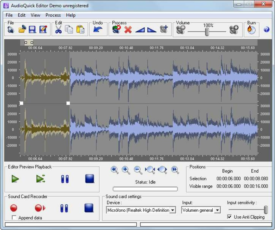Expand Input dropdown Volumen general
This screenshot has height=230, width=275.
[201, 210]
